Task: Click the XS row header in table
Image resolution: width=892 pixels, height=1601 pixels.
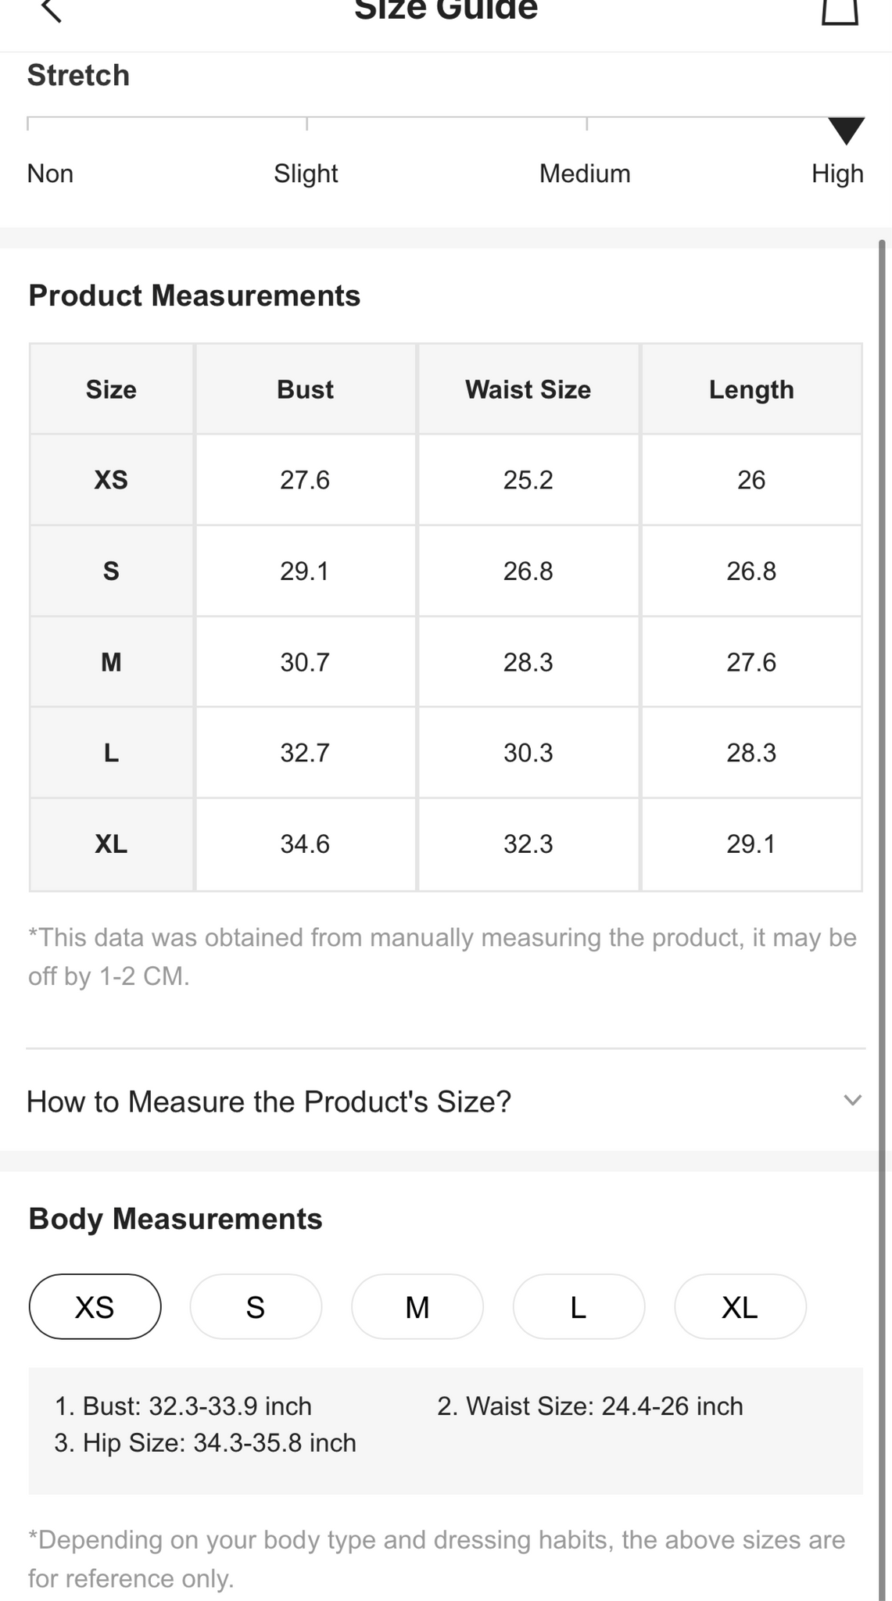Action: (112, 479)
